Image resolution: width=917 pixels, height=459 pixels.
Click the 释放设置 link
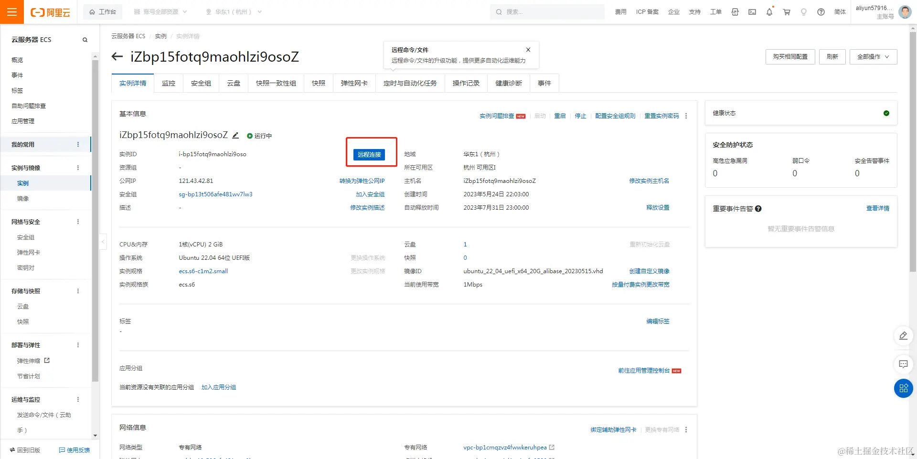(x=658, y=208)
